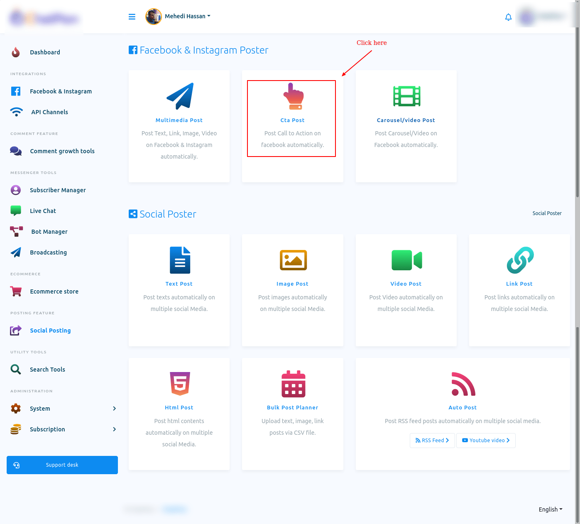This screenshot has height=524, width=580.
Task: Open Cta Post link
Action: pos(292,120)
